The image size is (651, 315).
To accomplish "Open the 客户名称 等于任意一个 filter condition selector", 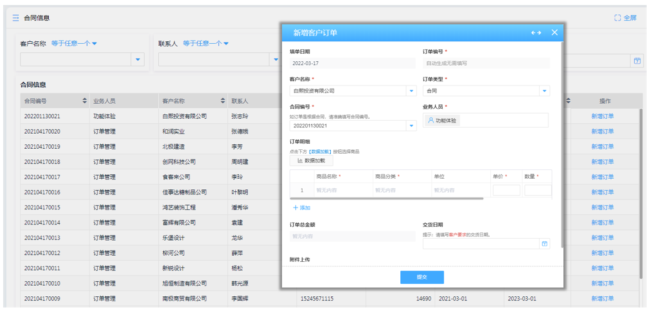I will (x=74, y=44).
